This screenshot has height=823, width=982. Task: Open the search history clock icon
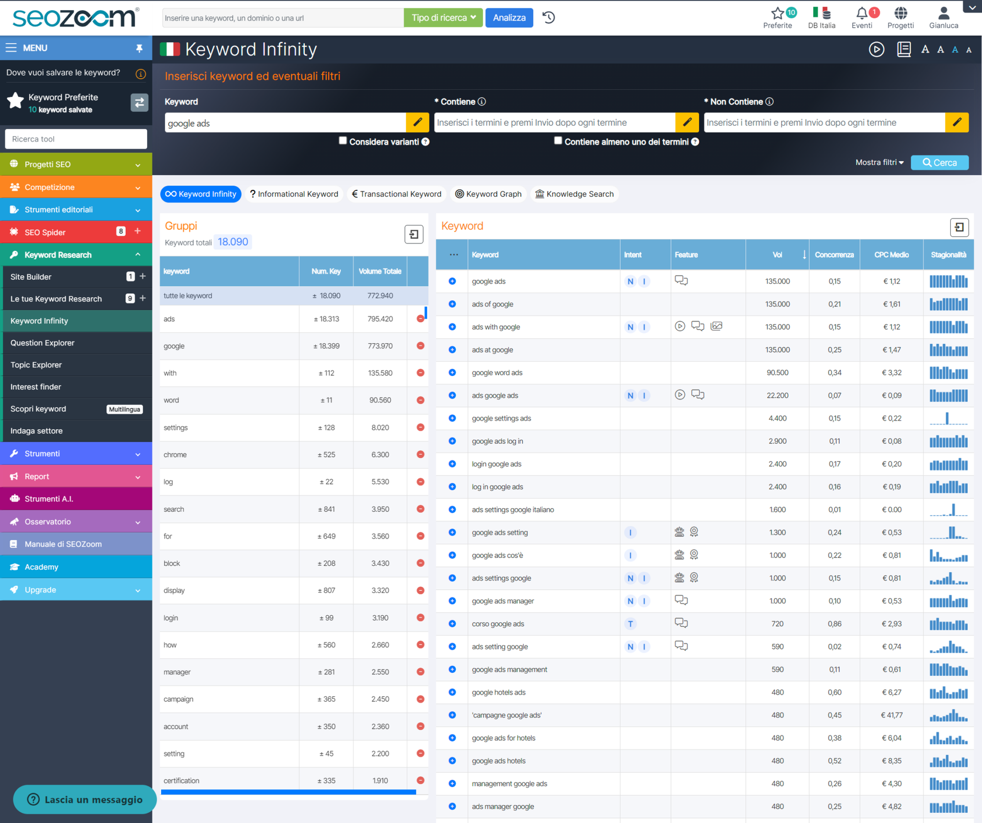(548, 17)
